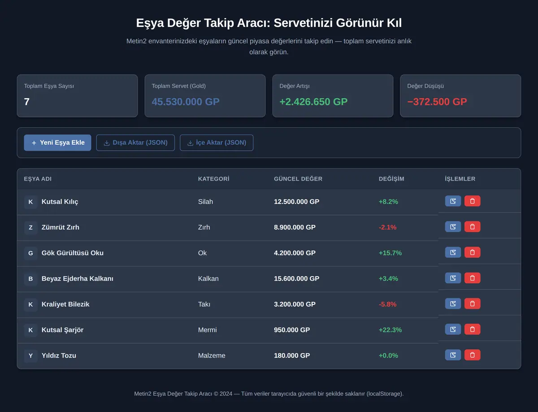Screen dimensions: 538x412
Task: Click the +0.0% change value
Action: (388, 356)
